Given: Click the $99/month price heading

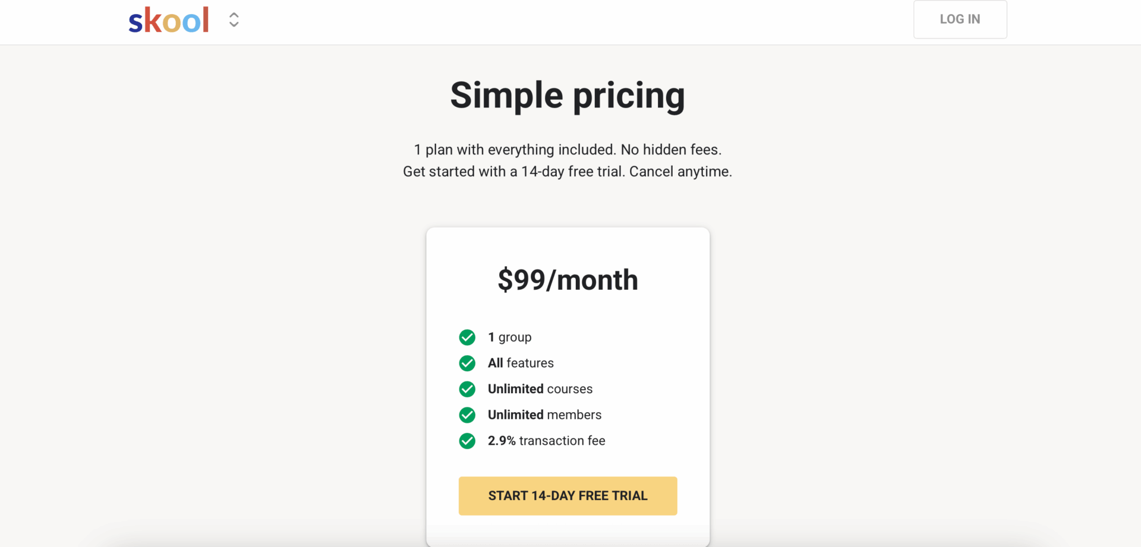Looking at the screenshot, I should [x=568, y=280].
